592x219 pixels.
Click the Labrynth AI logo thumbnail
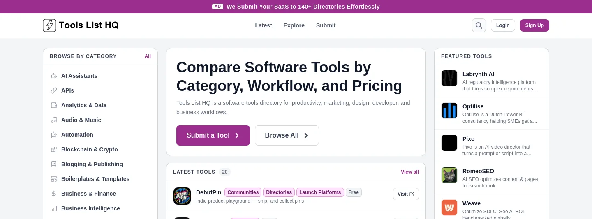449,78
